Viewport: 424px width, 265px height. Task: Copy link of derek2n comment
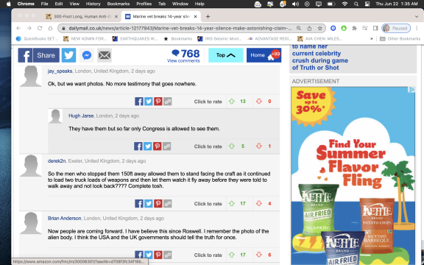(168, 204)
